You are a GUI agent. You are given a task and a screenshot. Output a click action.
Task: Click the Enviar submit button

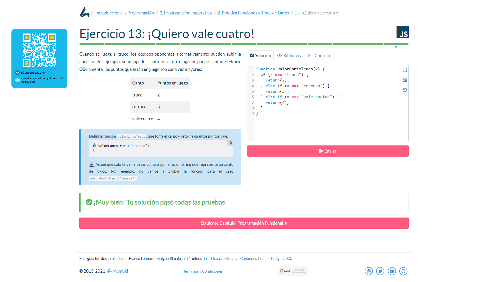pos(328,151)
